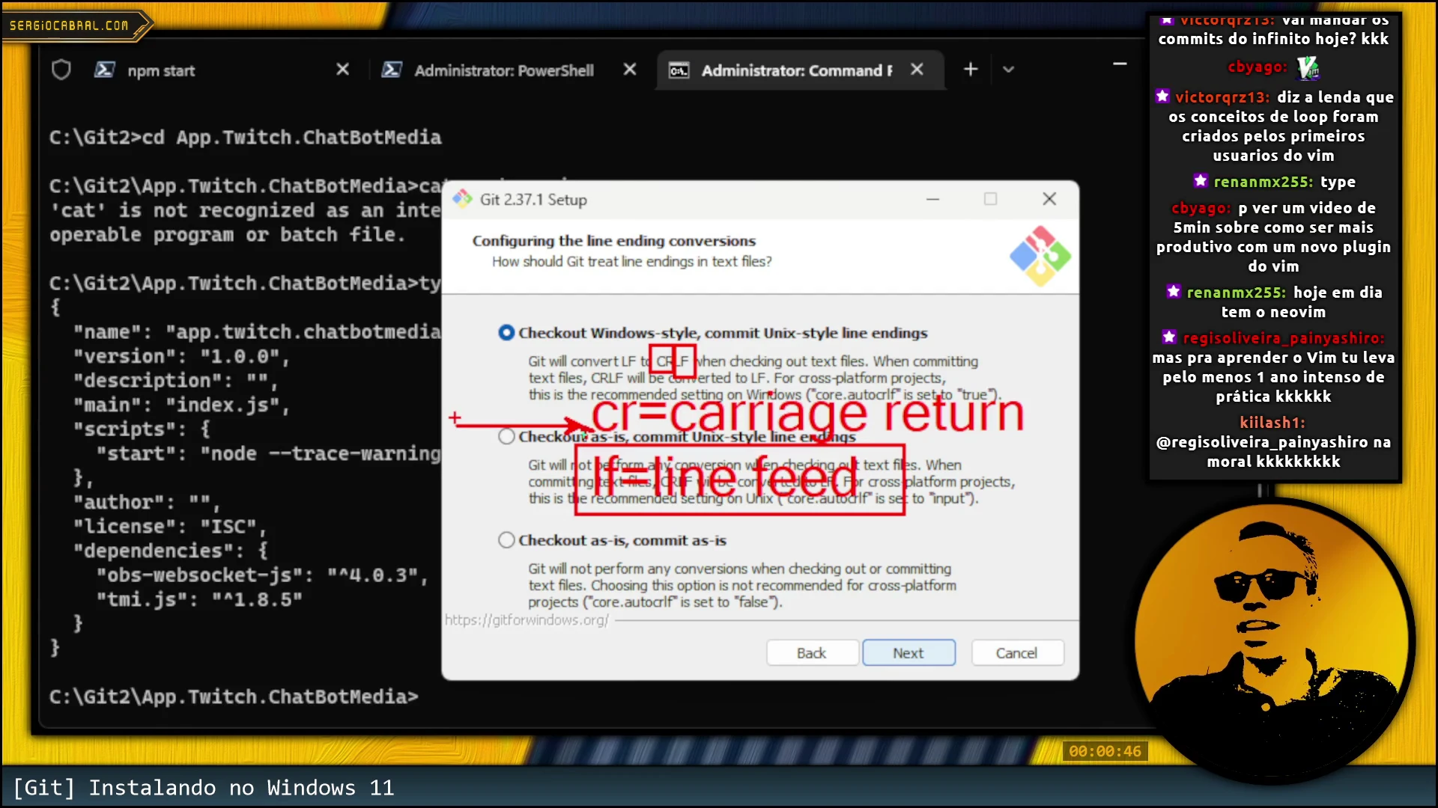The image size is (1438, 808).
Task: Click the '[Git] Instalando no Windows 11' title
Action: point(204,788)
